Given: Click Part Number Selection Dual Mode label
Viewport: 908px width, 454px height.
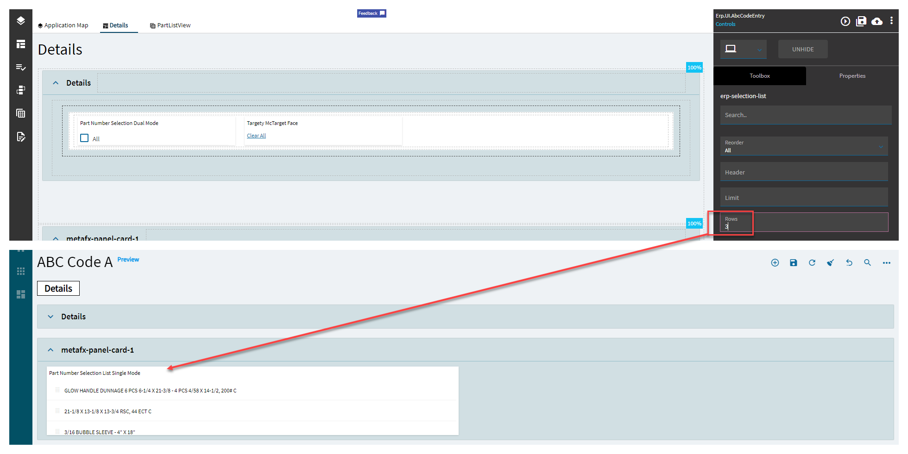Looking at the screenshot, I should pos(119,123).
